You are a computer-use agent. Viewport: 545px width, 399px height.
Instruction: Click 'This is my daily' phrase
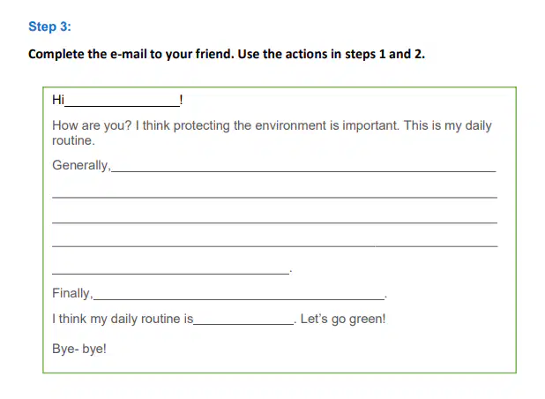pyautogui.click(x=448, y=125)
